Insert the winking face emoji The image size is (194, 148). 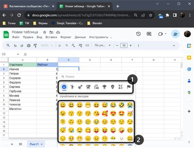point(63,113)
